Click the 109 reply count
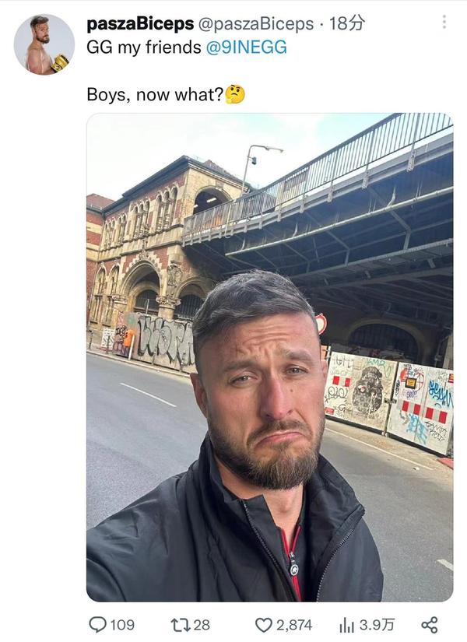The height and width of the screenshot is (642, 467). click(x=121, y=624)
